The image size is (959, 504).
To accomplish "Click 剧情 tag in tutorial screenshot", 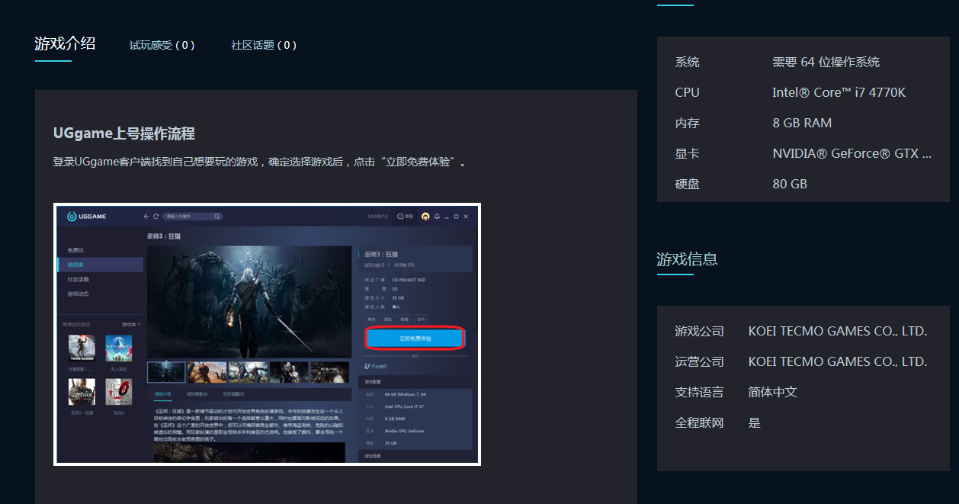I will (x=405, y=319).
